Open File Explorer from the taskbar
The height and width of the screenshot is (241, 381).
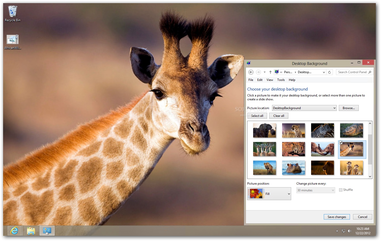tap(31, 231)
